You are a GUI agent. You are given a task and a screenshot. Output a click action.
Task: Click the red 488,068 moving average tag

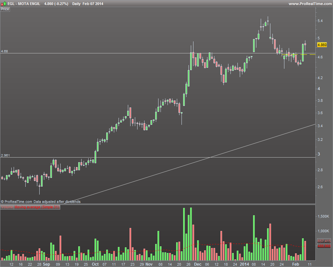tap(324, 246)
